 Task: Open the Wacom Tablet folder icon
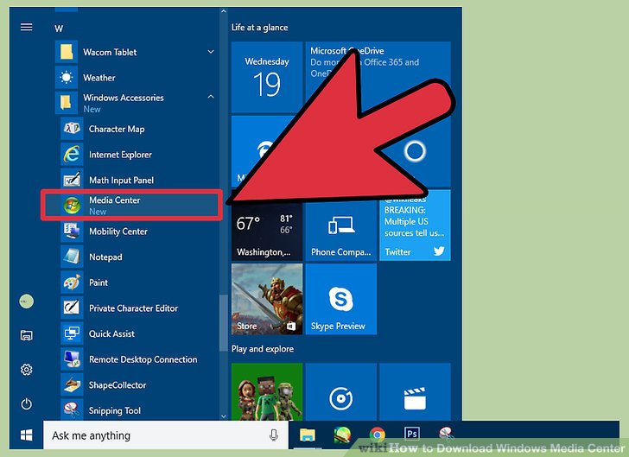[67, 52]
